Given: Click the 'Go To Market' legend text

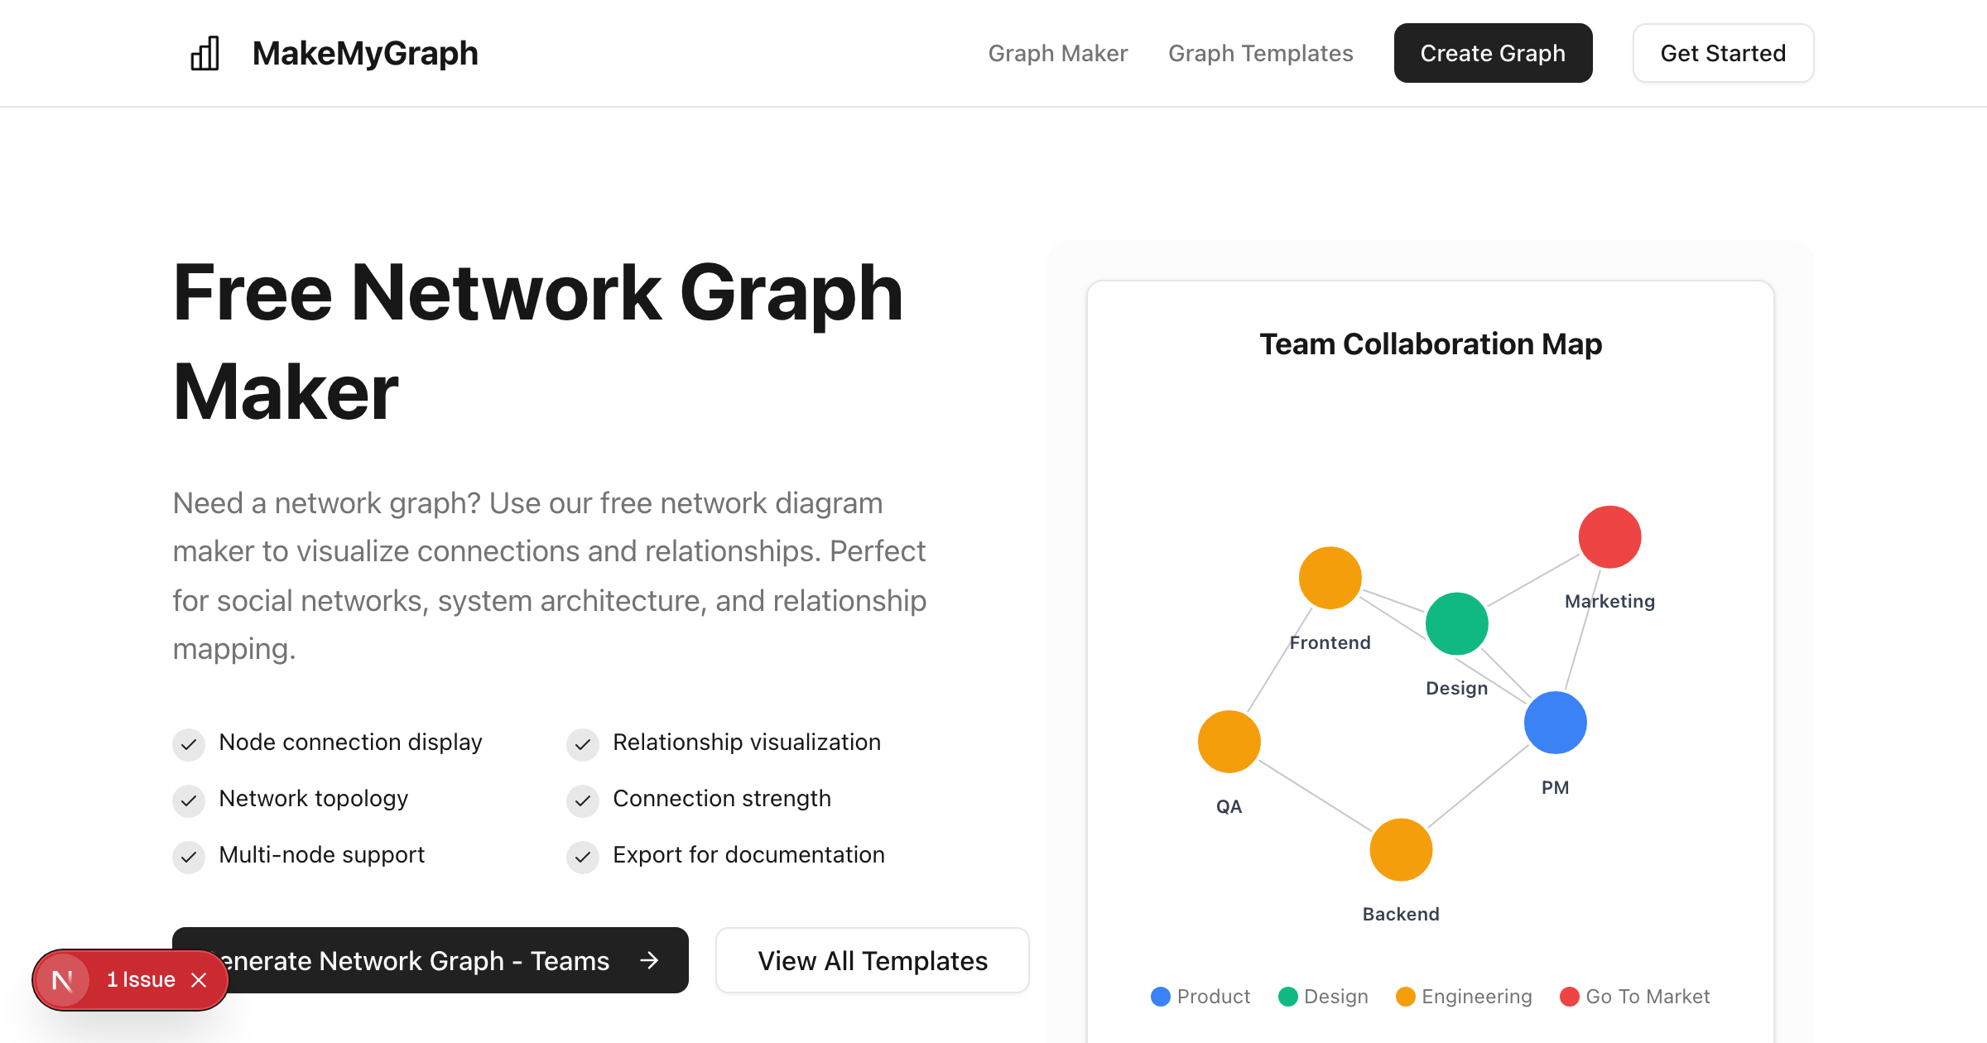Looking at the screenshot, I should (1648, 997).
